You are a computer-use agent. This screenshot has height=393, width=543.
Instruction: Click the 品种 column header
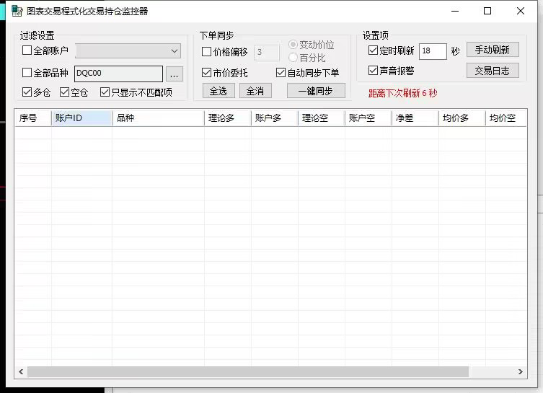pos(158,118)
